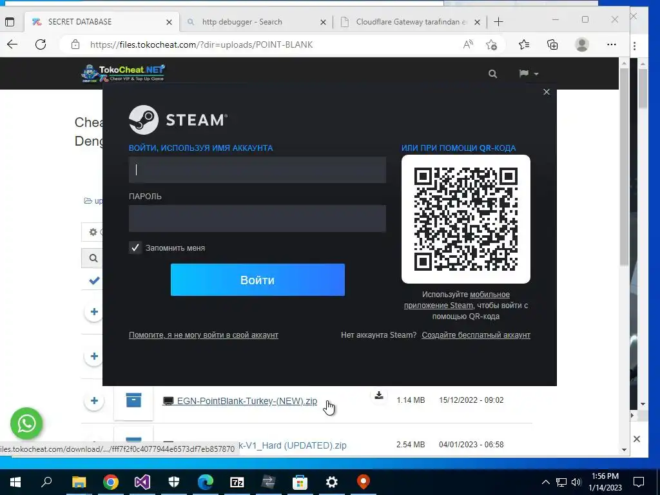Click the gear settings icon in file list
This screenshot has height=495, width=660.
pyautogui.click(x=93, y=232)
